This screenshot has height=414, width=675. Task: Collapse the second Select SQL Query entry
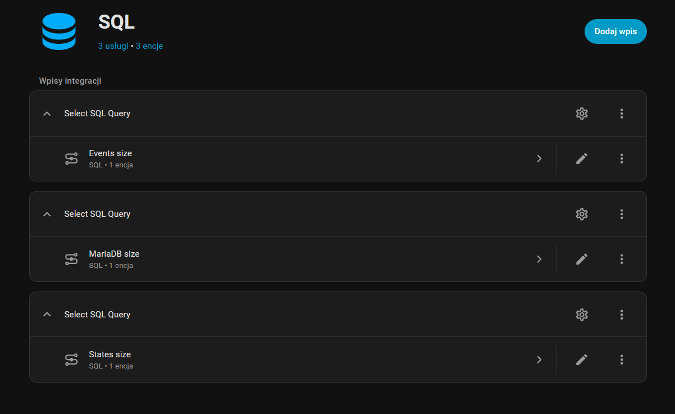pos(47,214)
